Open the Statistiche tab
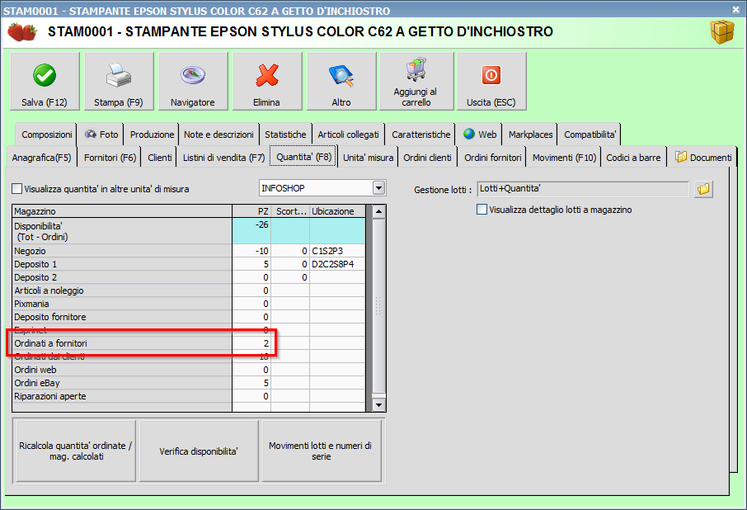Image resolution: width=747 pixels, height=510 pixels. tap(285, 135)
